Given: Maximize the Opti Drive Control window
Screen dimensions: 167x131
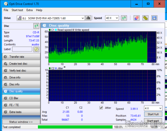Looking at the screenshot, I should [148, 4].
